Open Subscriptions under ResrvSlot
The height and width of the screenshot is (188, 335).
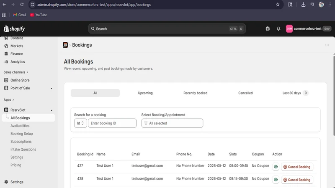pos(21,142)
